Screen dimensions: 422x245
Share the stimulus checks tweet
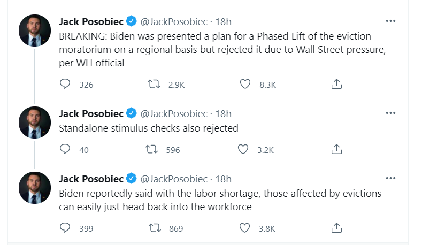tap(336, 150)
